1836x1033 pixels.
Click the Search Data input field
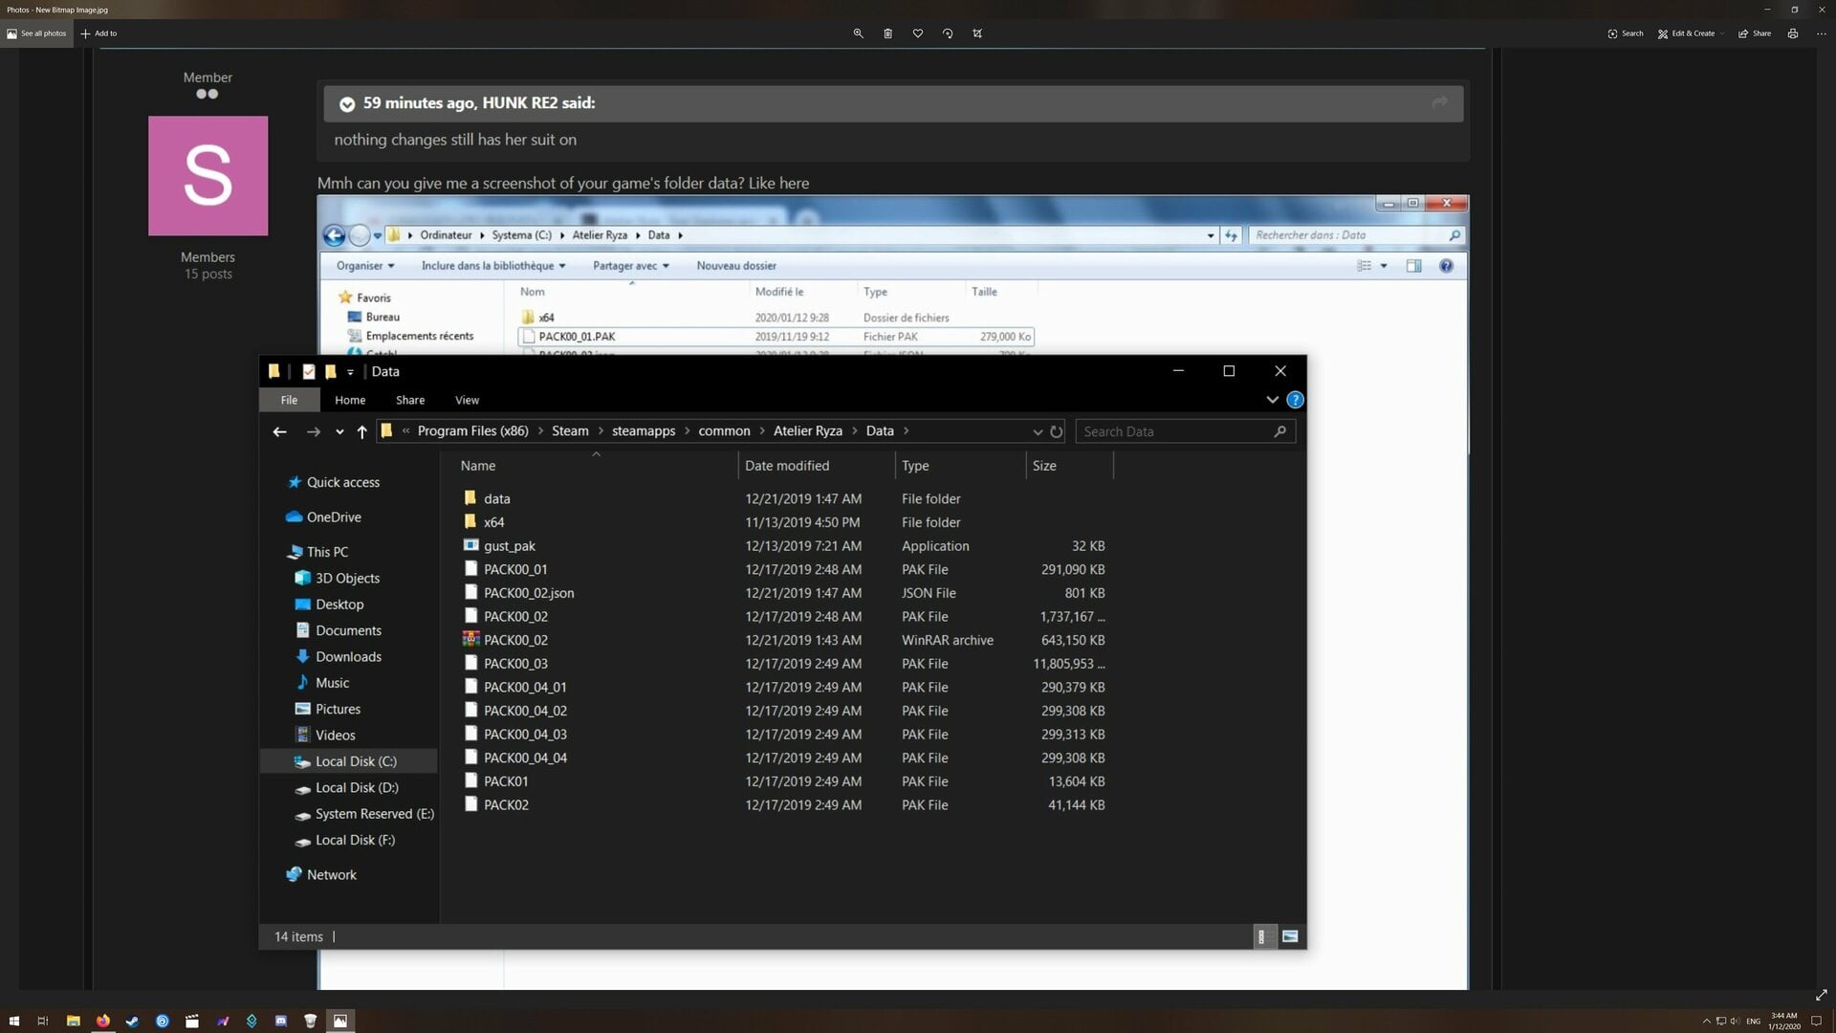[x=1186, y=431]
